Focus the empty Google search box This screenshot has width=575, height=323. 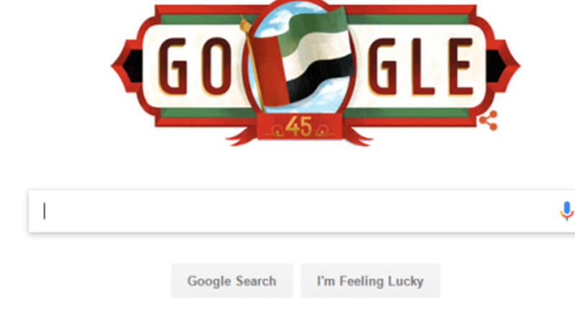301,211
